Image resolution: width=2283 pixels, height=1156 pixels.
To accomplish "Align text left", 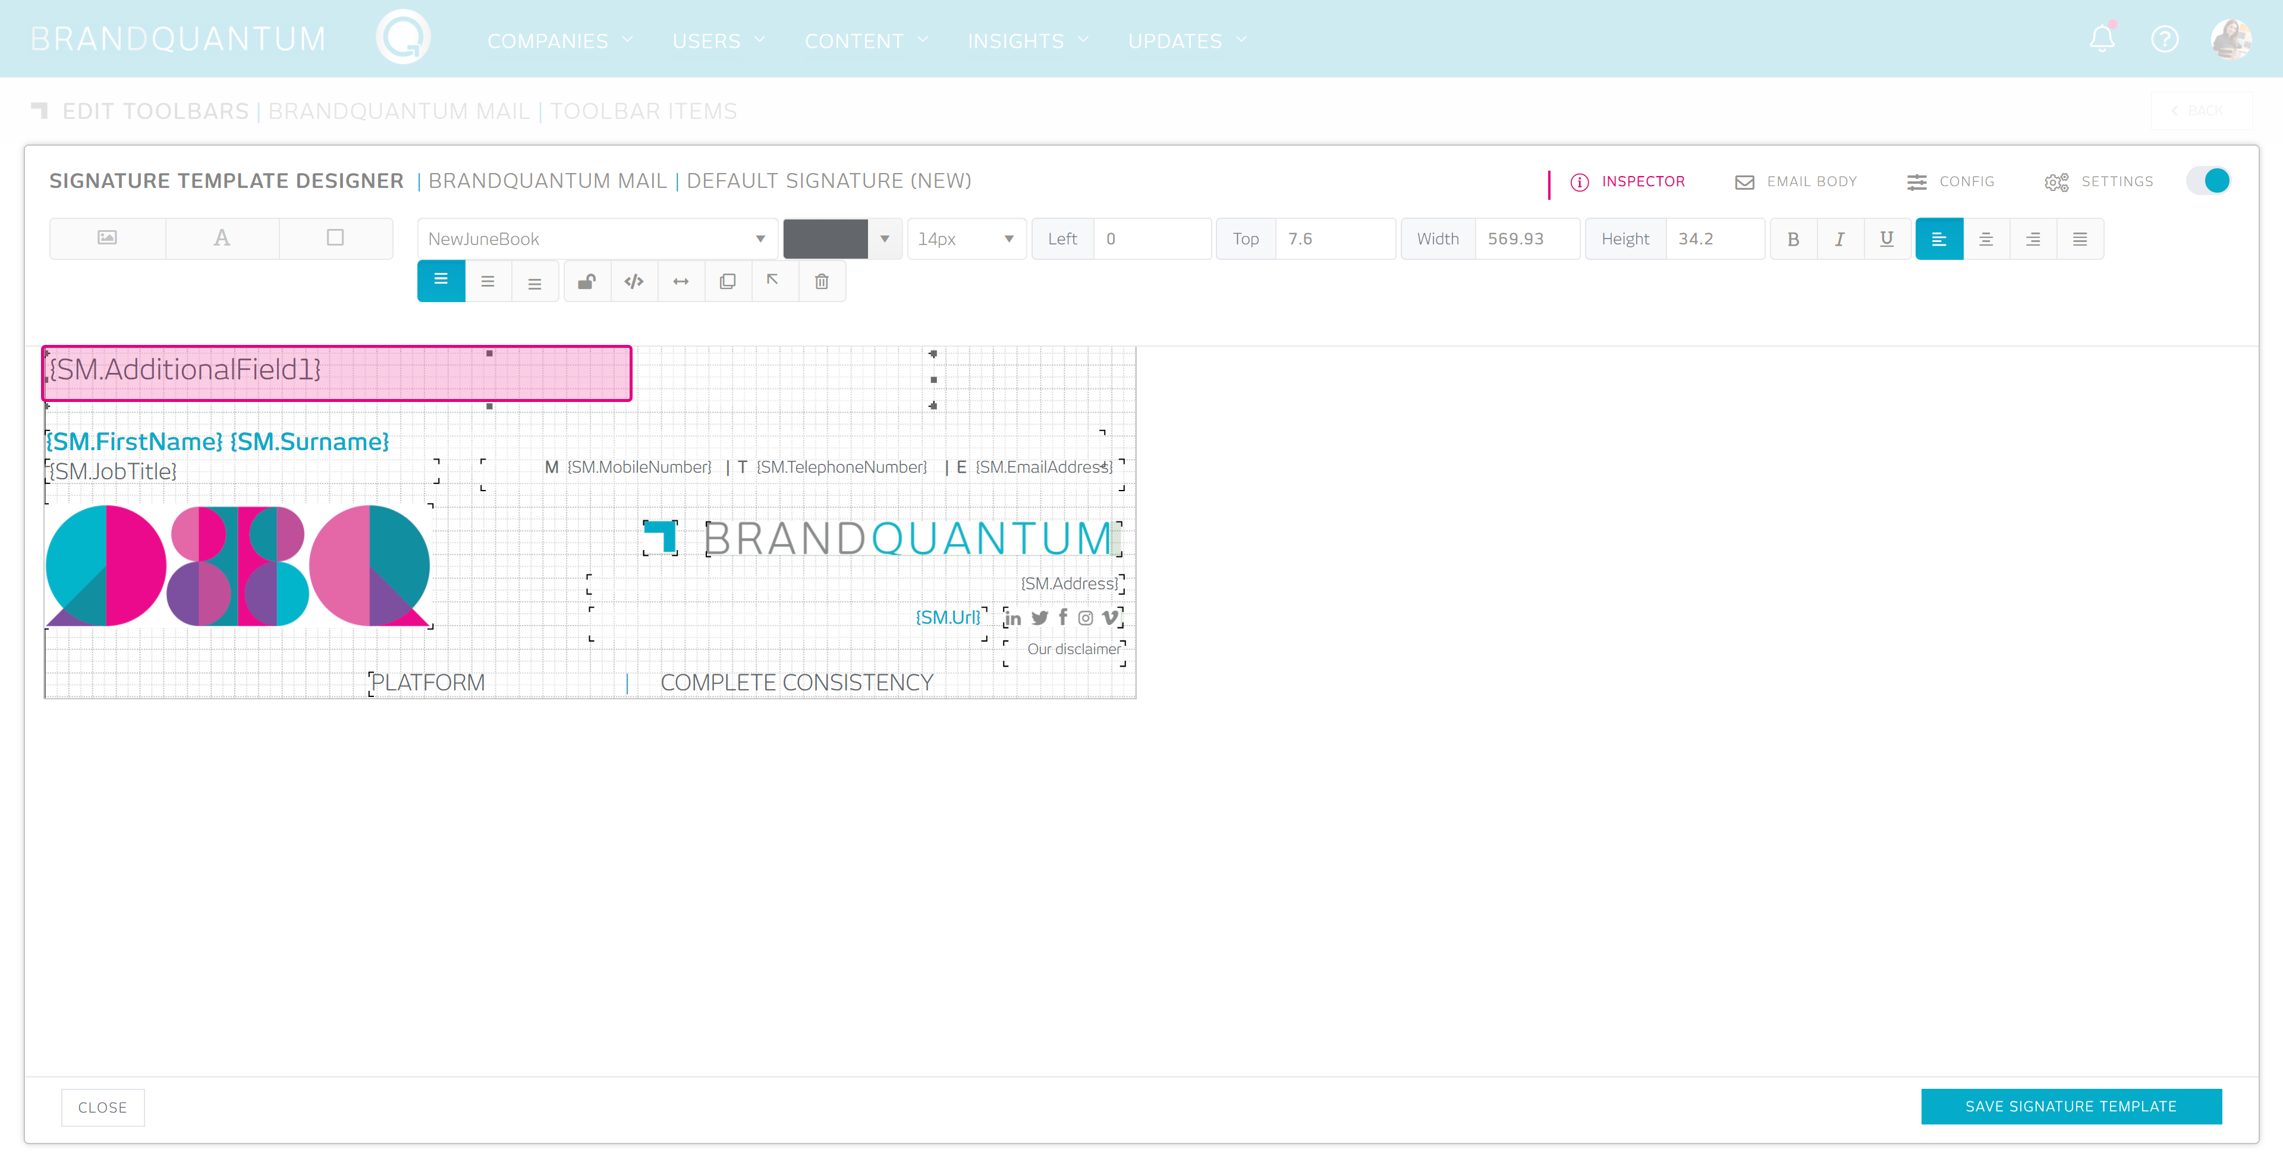I will click(1939, 238).
